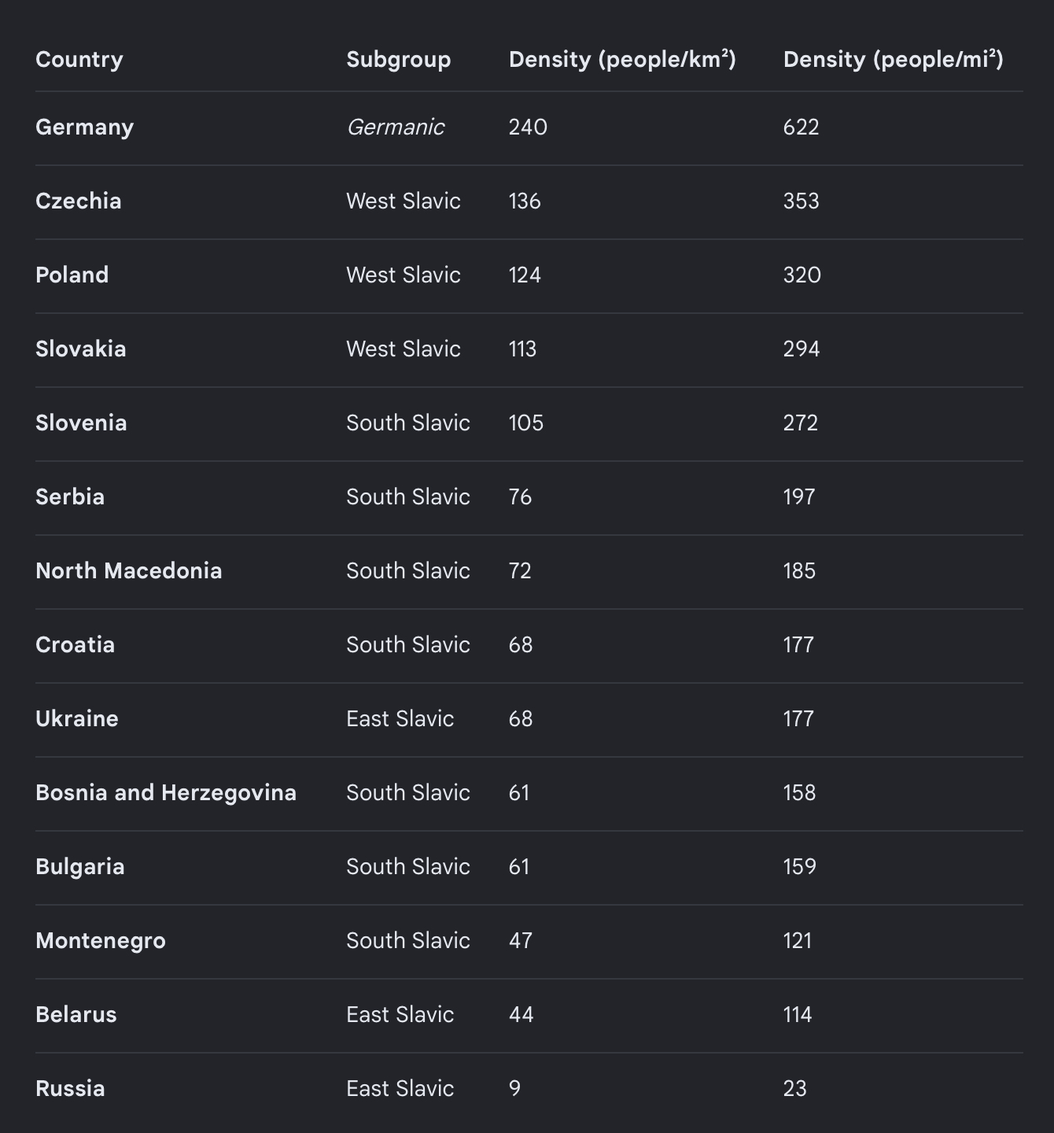This screenshot has height=1133, width=1054.
Task: Select the italic Germanic subgroup cell
Action: click(396, 127)
